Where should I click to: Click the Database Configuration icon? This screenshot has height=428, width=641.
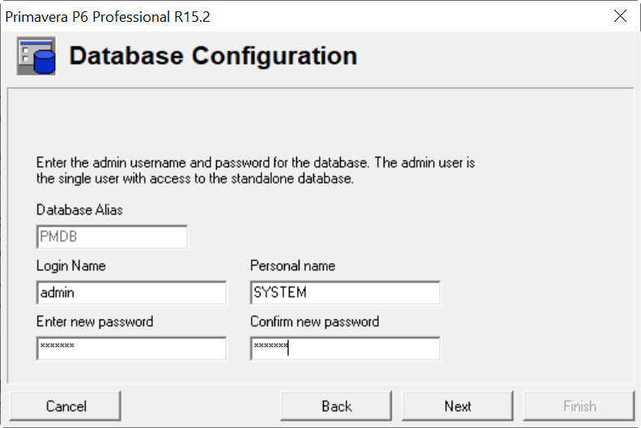[x=36, y=56]
